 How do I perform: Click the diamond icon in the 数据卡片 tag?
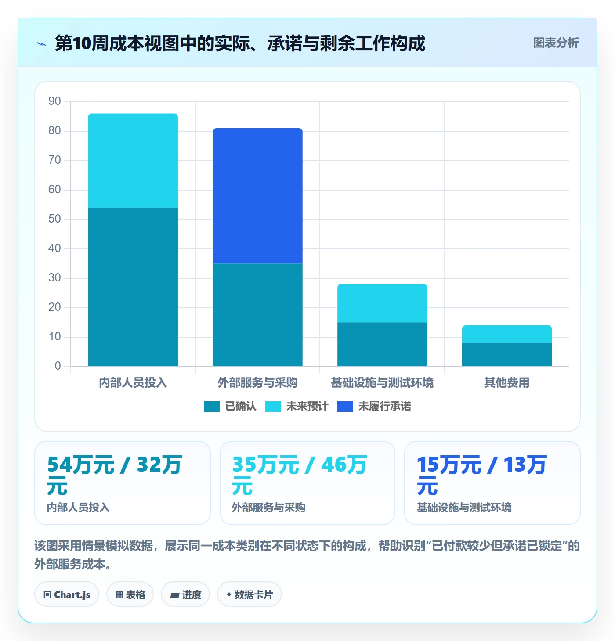pyautogui.click(x=229, y=594)
